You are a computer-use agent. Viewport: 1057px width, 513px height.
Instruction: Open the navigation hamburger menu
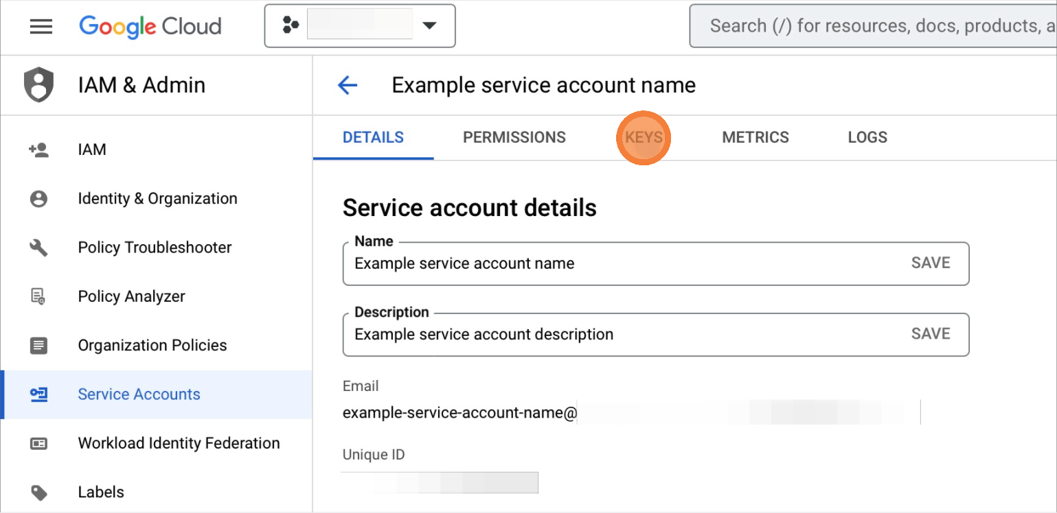41,26
